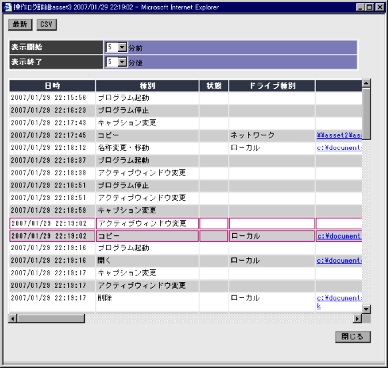Click the 種別 column header

(x=147, y=85)
